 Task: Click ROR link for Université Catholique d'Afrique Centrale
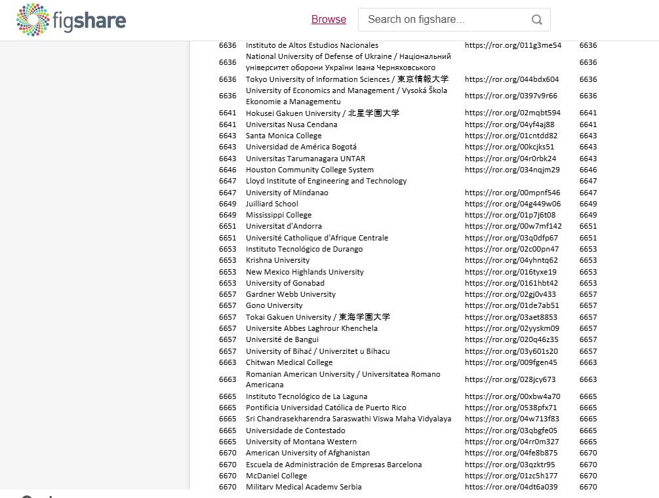511,238
